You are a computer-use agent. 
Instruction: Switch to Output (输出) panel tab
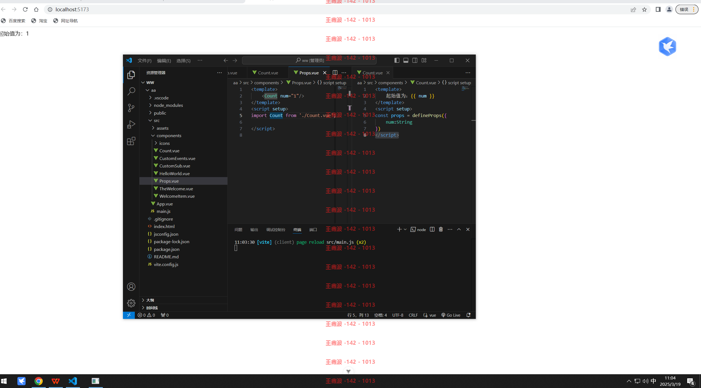[254, 230]
